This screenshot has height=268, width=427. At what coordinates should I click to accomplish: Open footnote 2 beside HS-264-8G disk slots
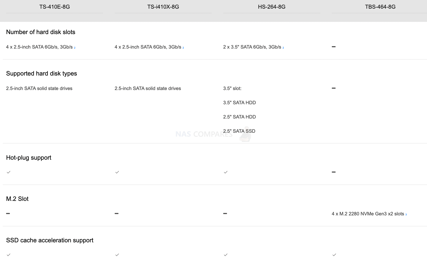click(283, 48)
